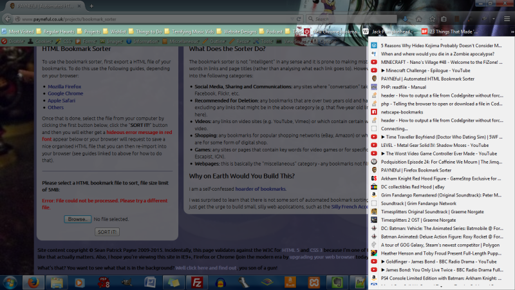The image size is (515, 290).
Task: Open Sticky Notes taskbar icon
Action: point(173,282)
